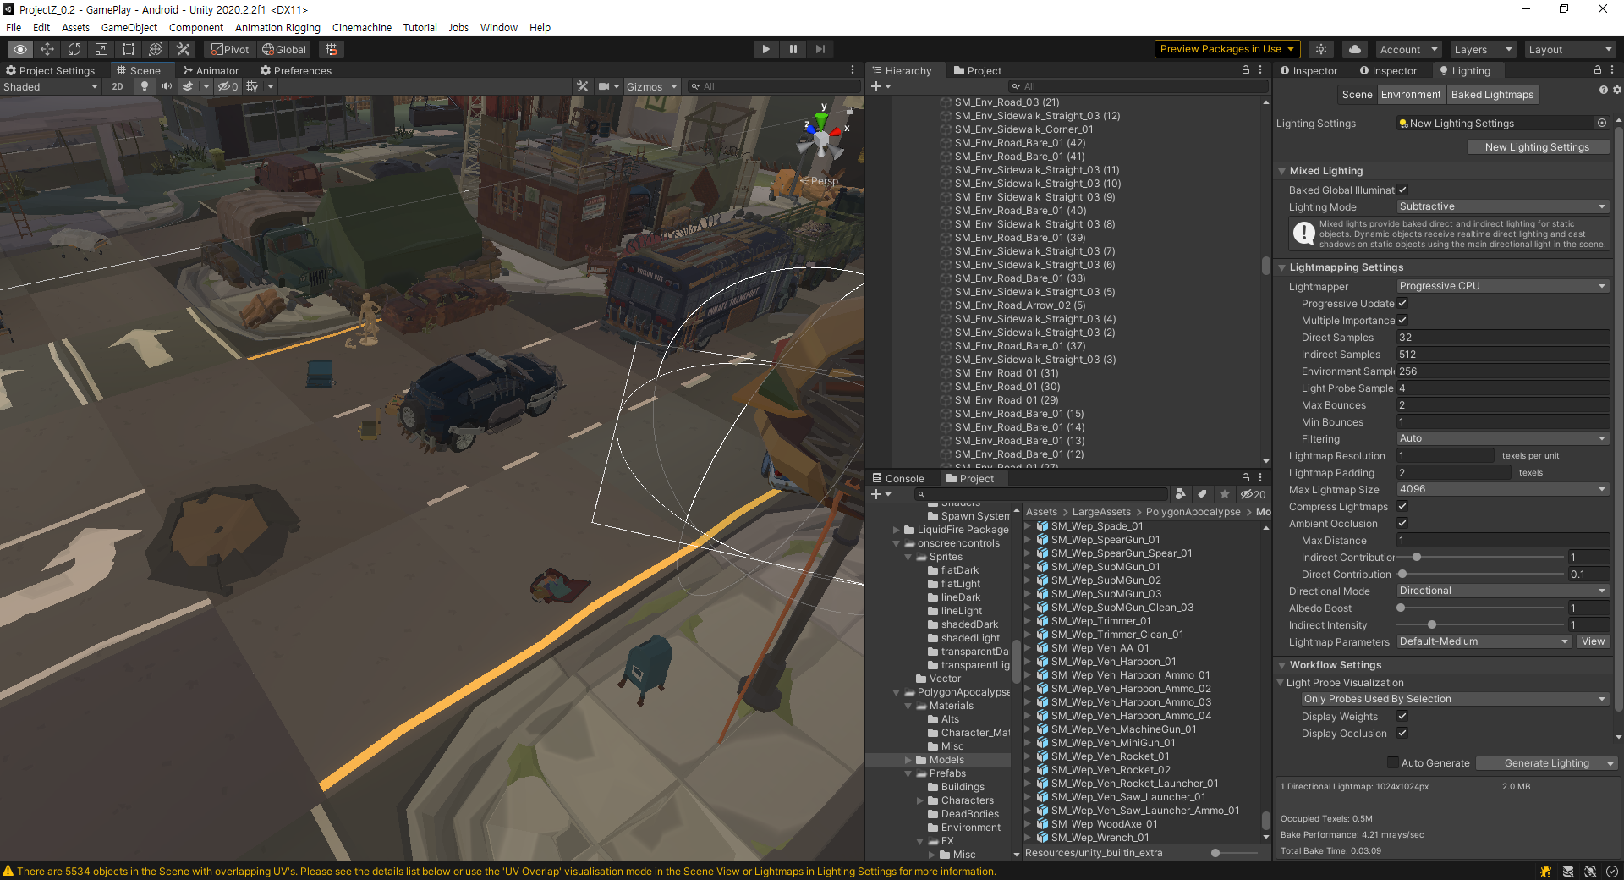Viewport: 1624px width, 880px height.
Task: Enable the Auto Generate lighting checkbox
Action: click(1393, 762)
